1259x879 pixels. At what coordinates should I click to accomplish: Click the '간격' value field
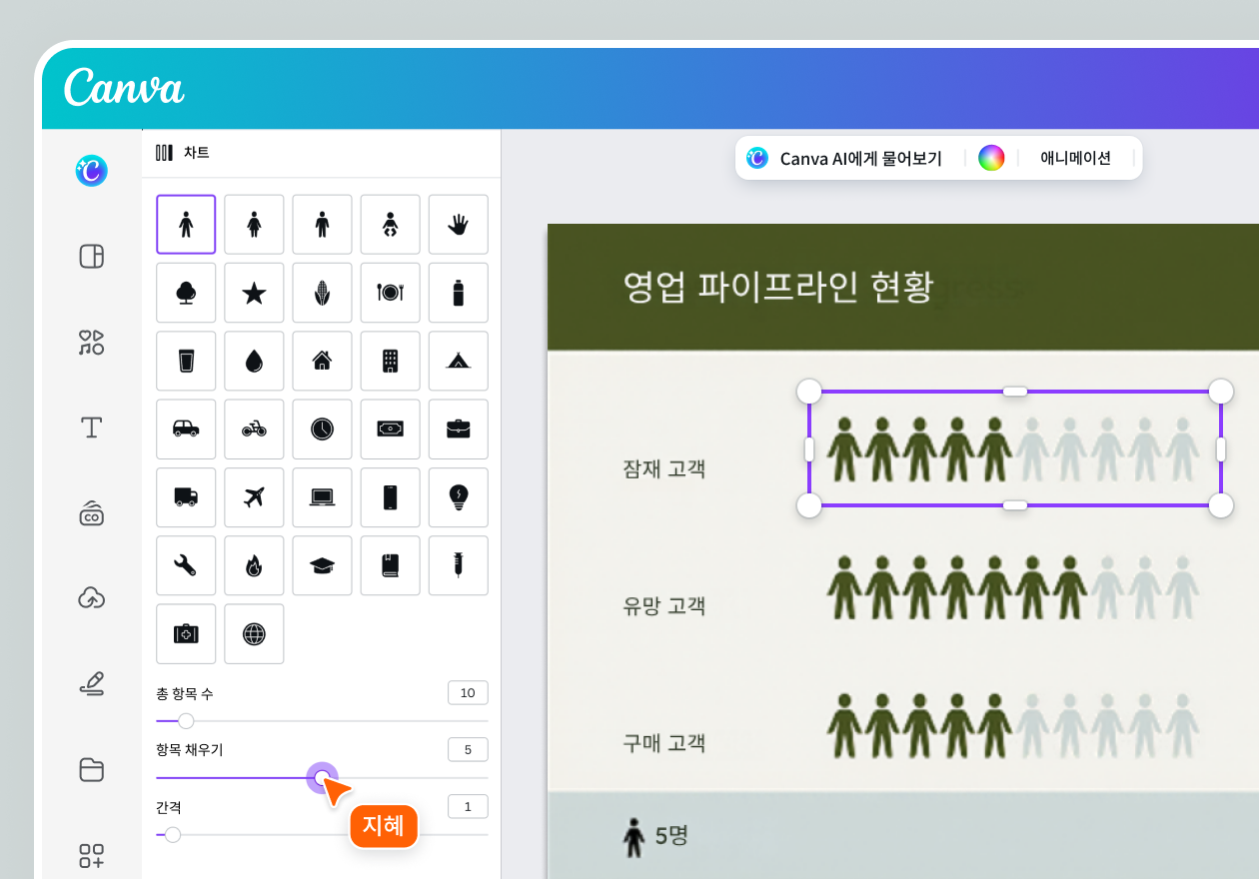point(468,807)
